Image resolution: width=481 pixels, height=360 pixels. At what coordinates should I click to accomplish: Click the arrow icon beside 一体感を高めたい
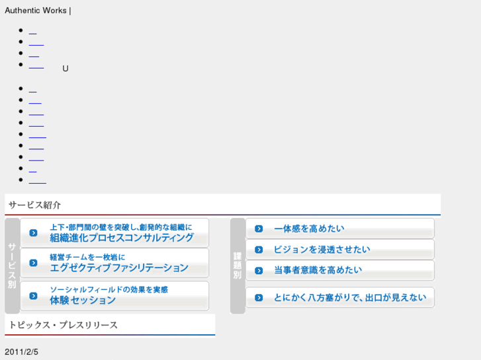click(259, 229)
